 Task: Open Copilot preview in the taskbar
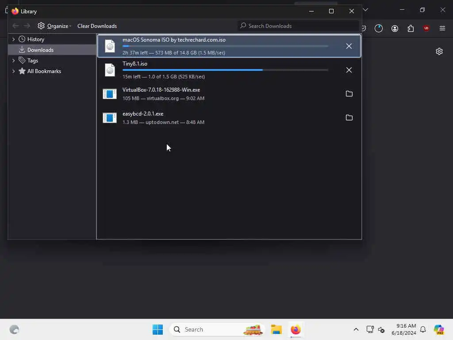point(439,329)
